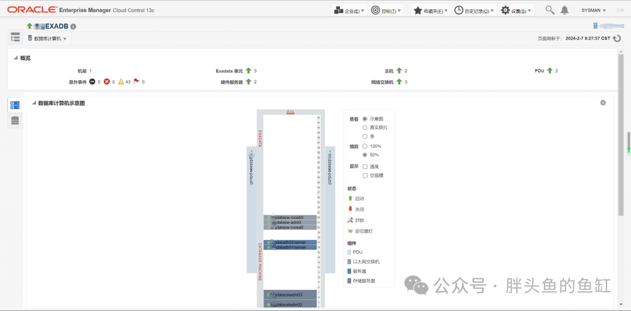Select the 示意图 view radio button

coord(365,119)
